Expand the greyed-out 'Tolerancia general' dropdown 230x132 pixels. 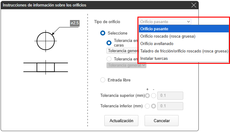click(x=126, y=65)
